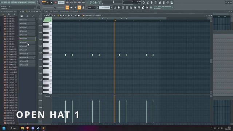Viewport: 233px width, 131px height.
Task: Open the ADD menu
Action: 9,3
